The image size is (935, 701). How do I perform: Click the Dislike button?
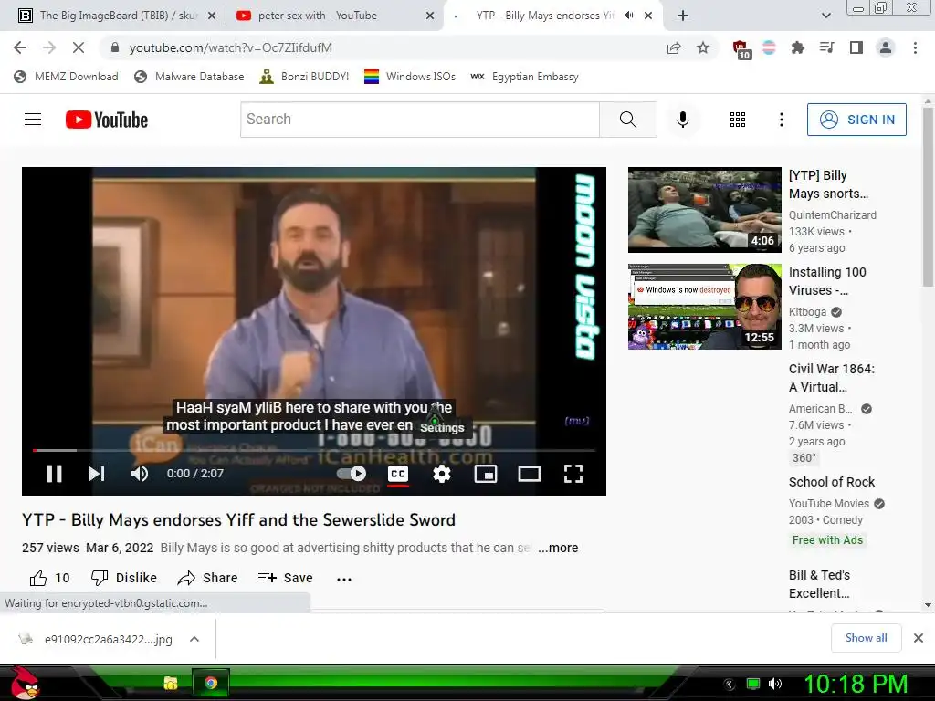tap(124, 578)
